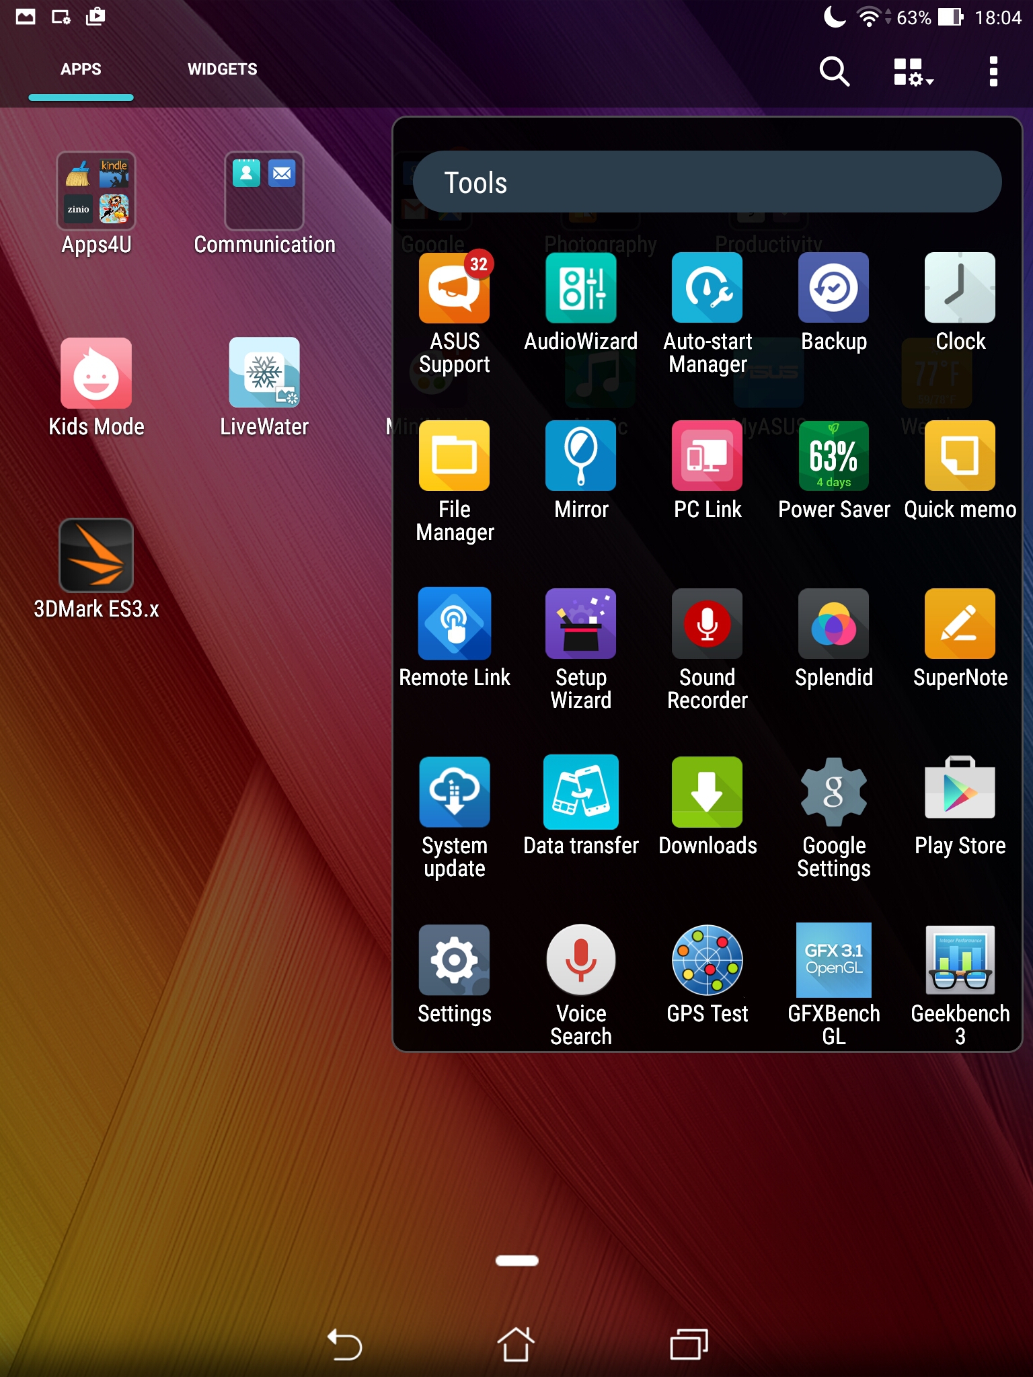
Task: Start Voice Search
Action: (x=581, y=960)
